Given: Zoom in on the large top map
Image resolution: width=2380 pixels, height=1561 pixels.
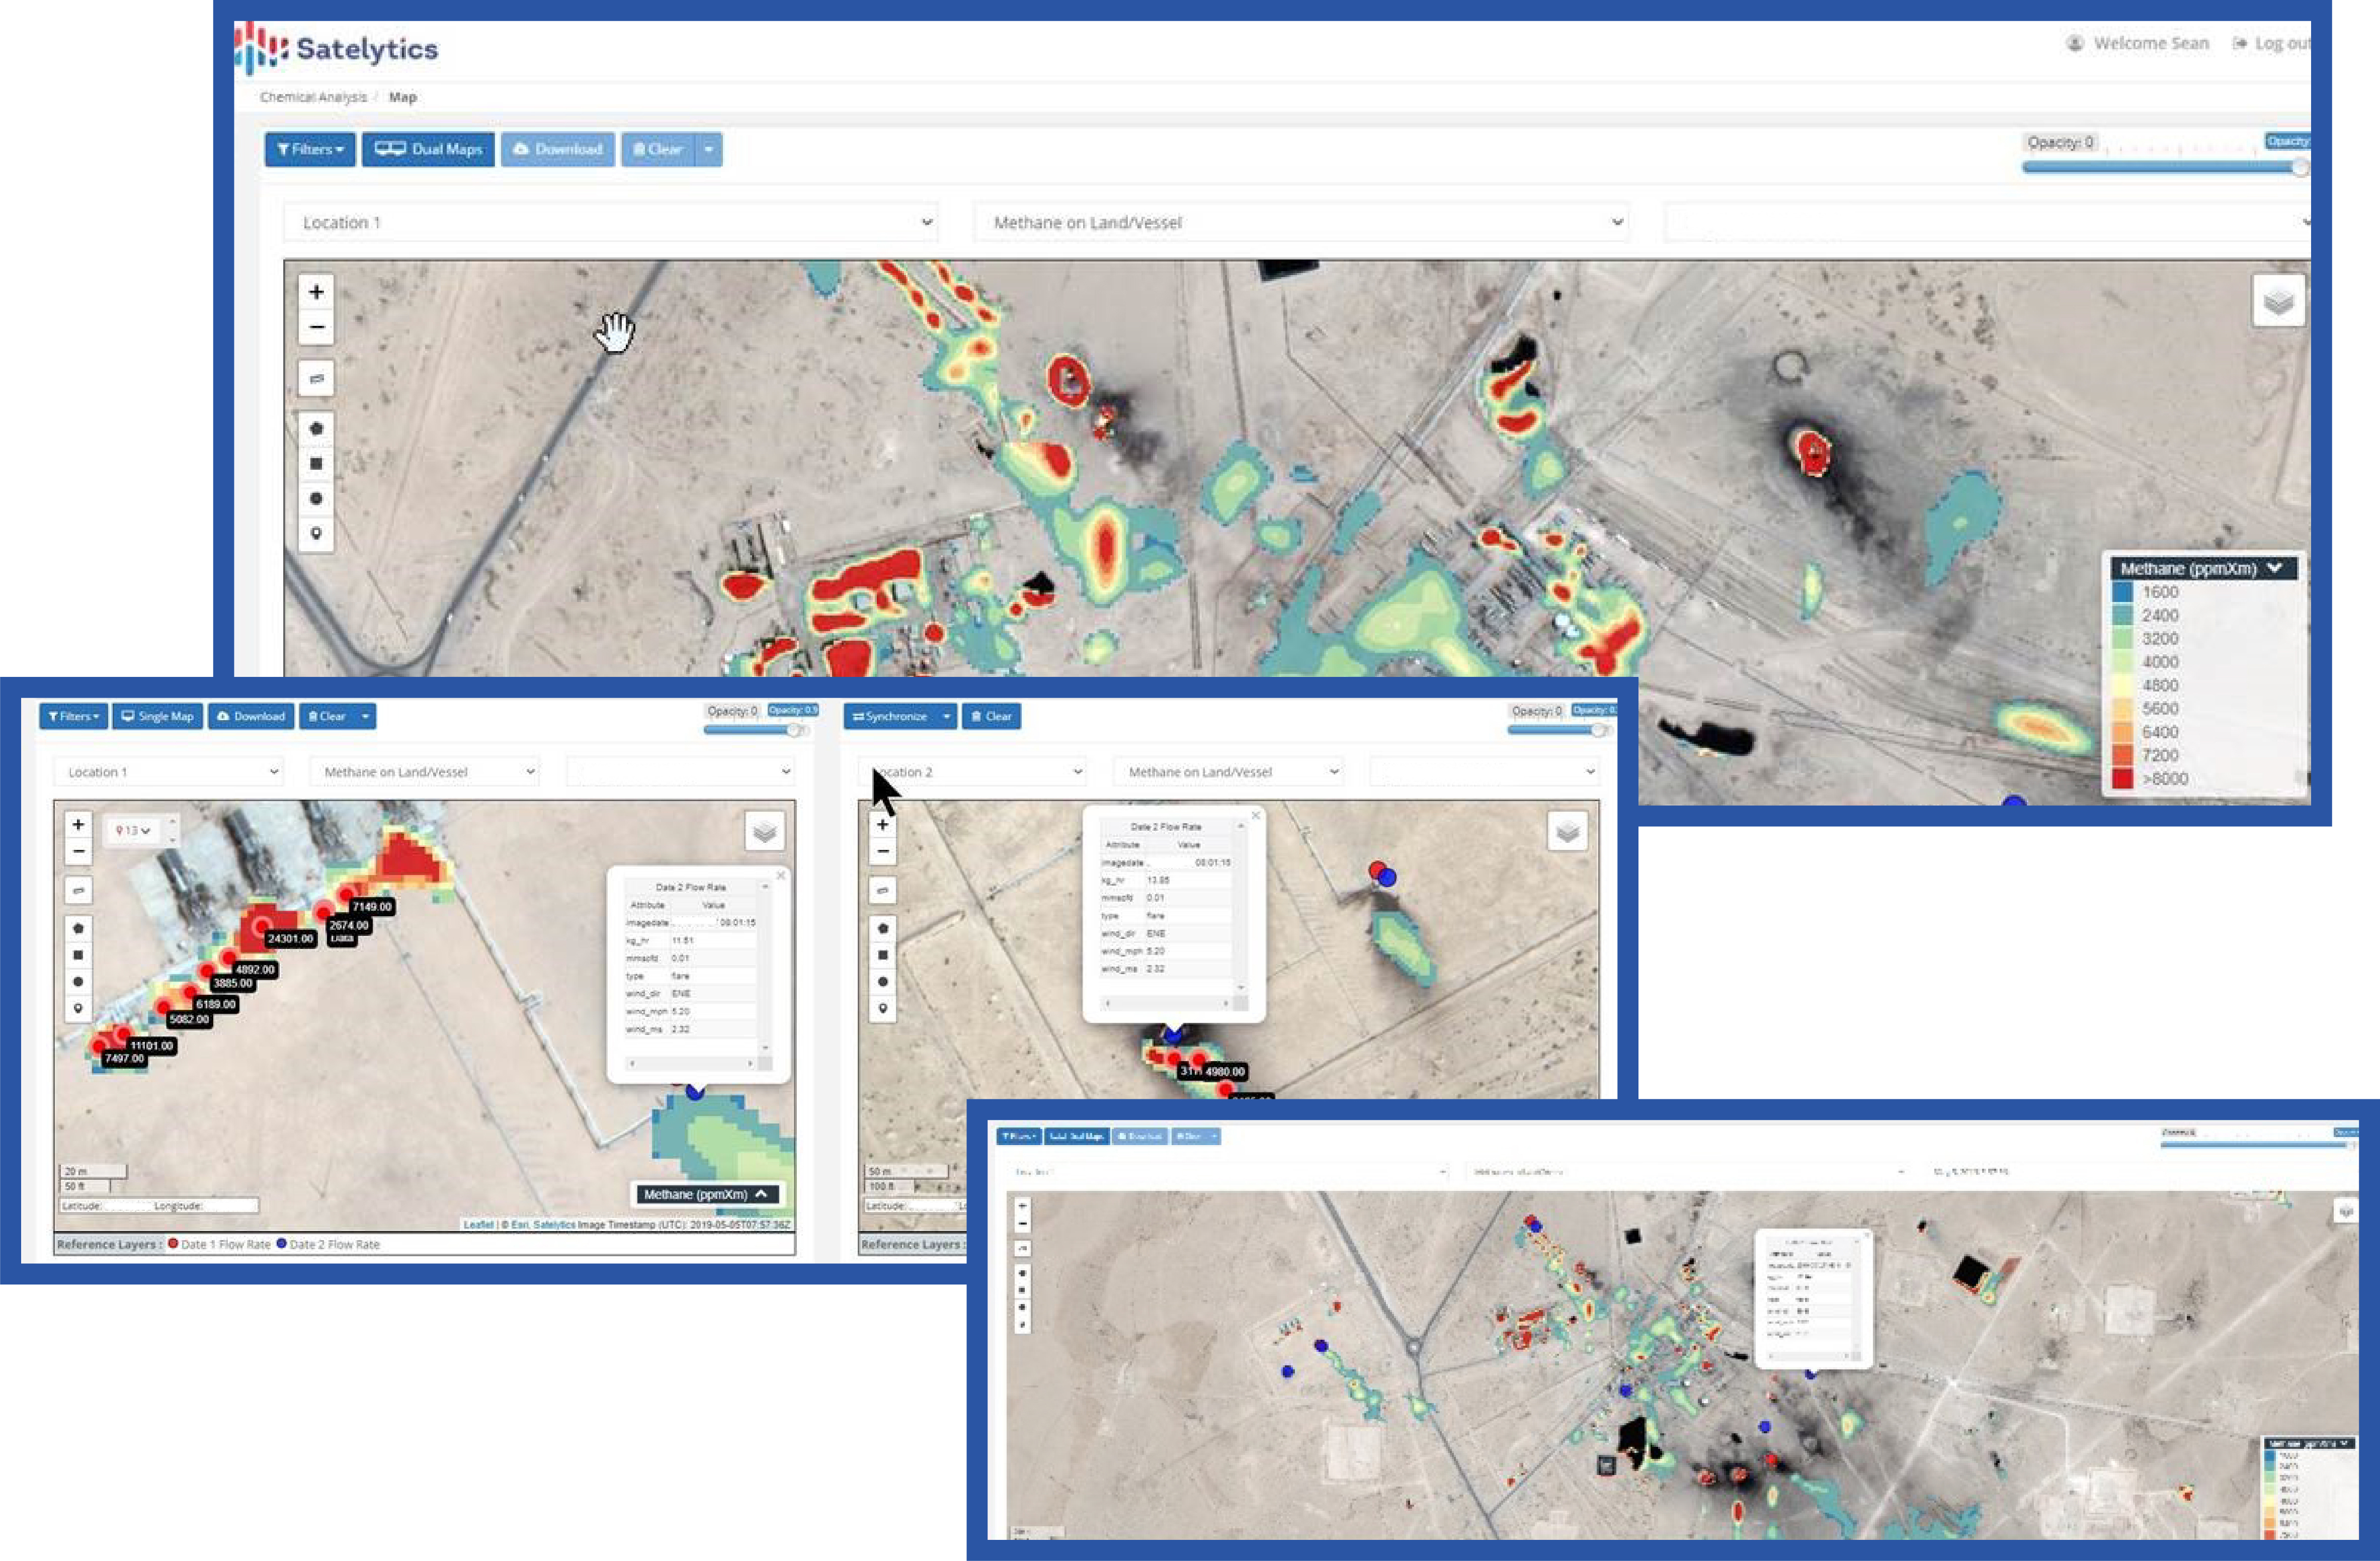Looking at the screenshot, I should (x=316, y=293).
